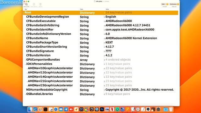Open the orange pencil app in Dock

pyautogui.click(x=128, y=109)
